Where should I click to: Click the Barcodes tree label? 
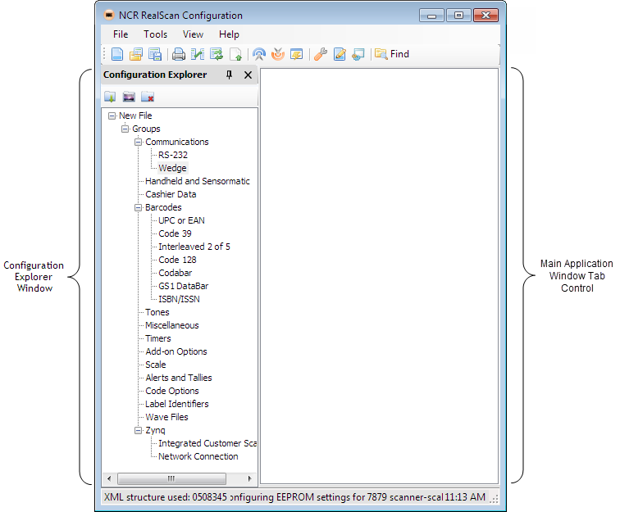[163, 207]
